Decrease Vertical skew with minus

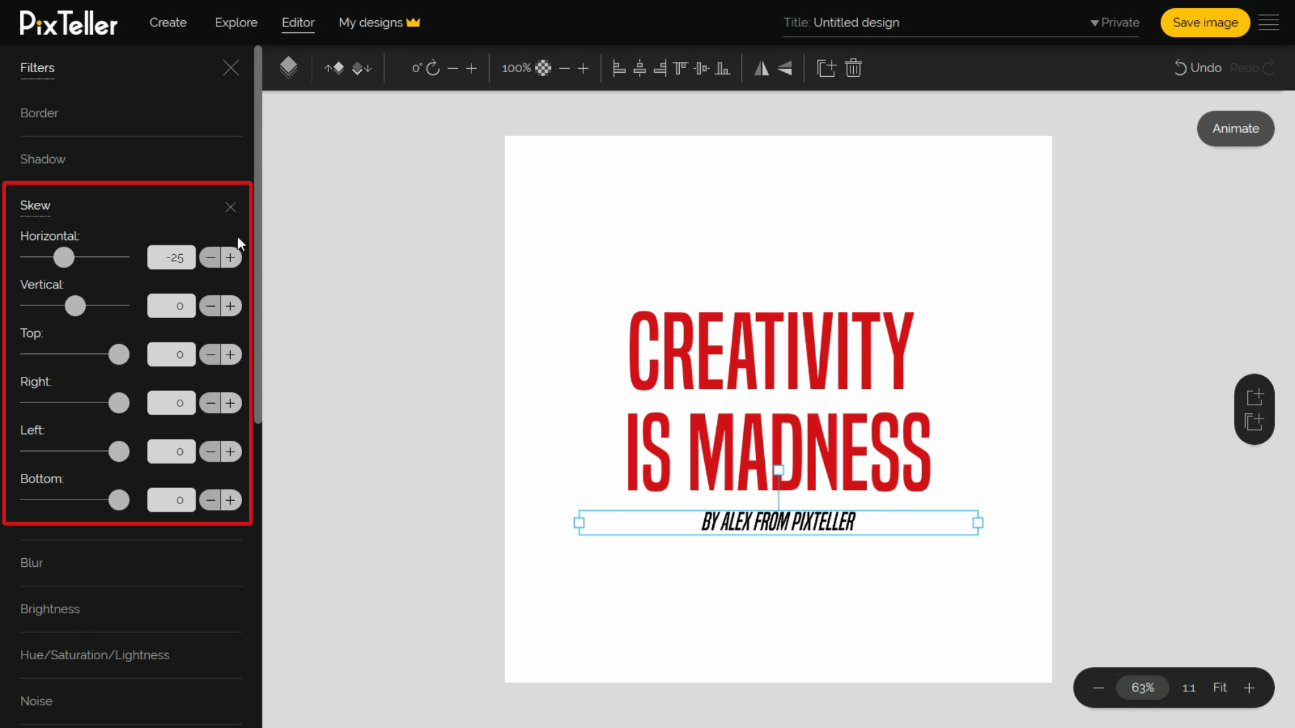[210, 306]
